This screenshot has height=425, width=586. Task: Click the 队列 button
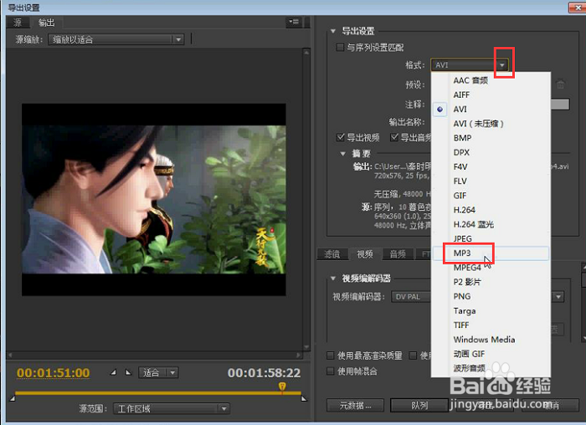(419, 405)
